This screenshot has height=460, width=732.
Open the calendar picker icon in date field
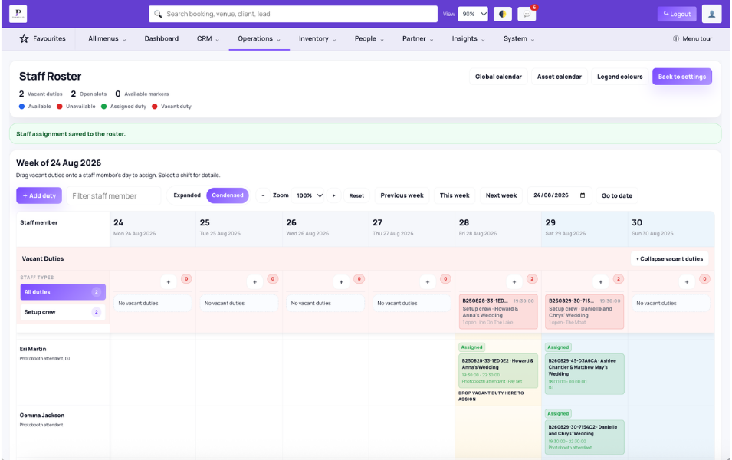[x=583, y=195]
